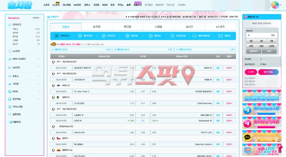This screenshot has width=286, height=157.
Task: Select the all-sports clover icon in filter bar
Action: pos(57,36)
